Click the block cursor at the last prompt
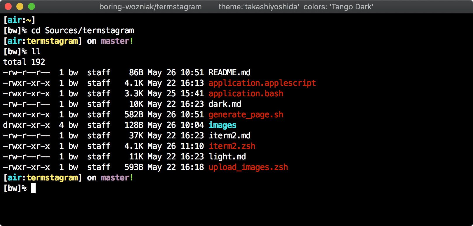 click(x=33, y=188)
